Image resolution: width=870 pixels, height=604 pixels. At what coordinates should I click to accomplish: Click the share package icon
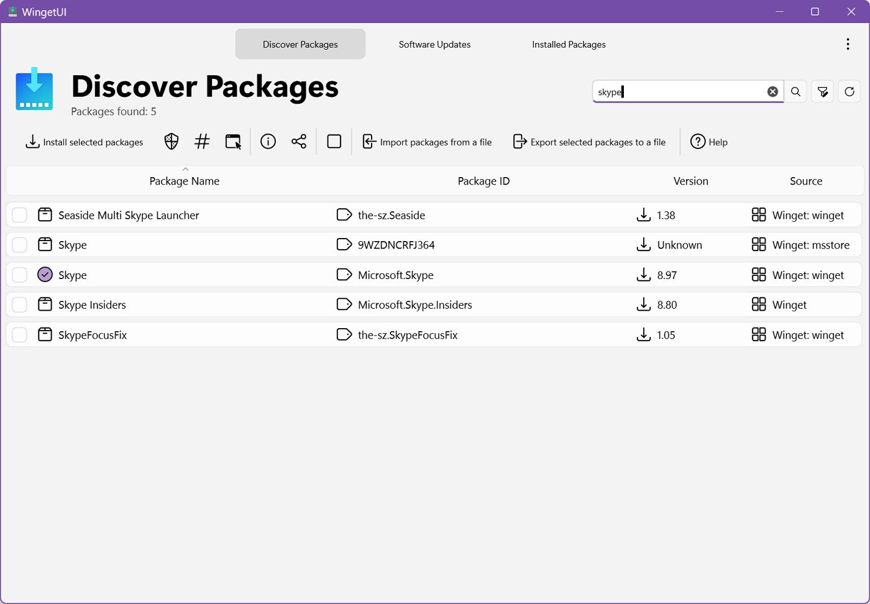pos(299,142)
